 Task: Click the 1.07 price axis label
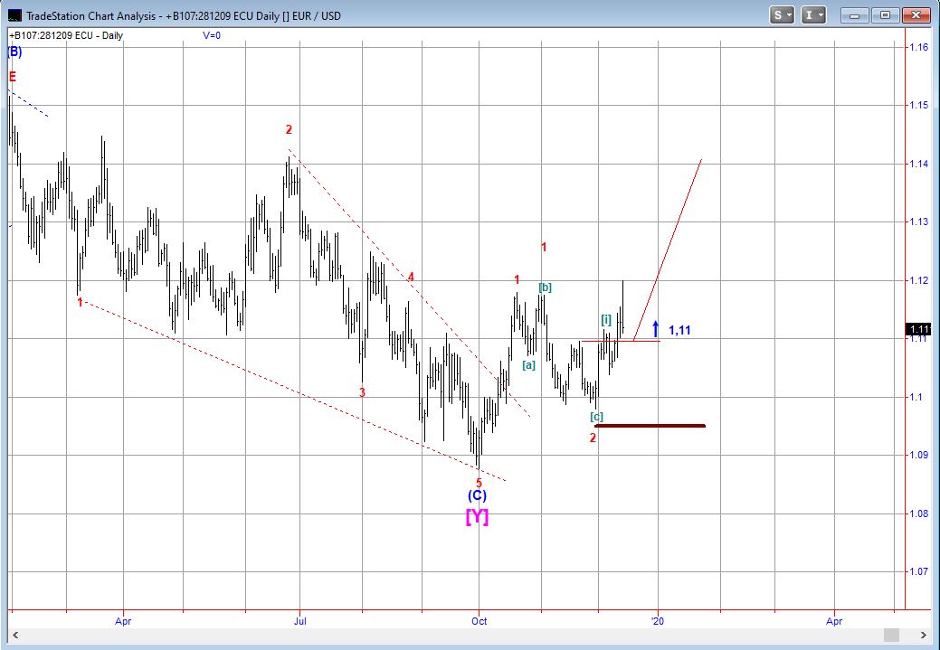919,572
